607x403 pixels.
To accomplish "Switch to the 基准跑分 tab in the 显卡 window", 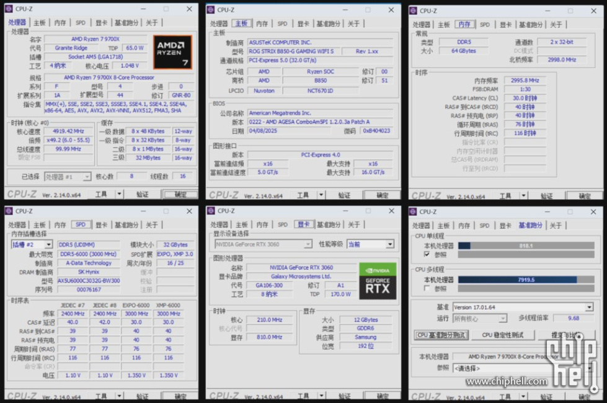I will coord(328,224).
